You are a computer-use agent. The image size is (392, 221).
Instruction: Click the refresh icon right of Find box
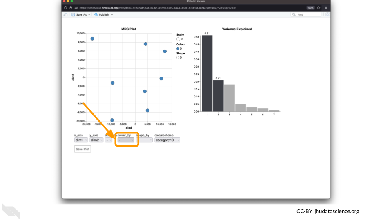coord(327,15)
